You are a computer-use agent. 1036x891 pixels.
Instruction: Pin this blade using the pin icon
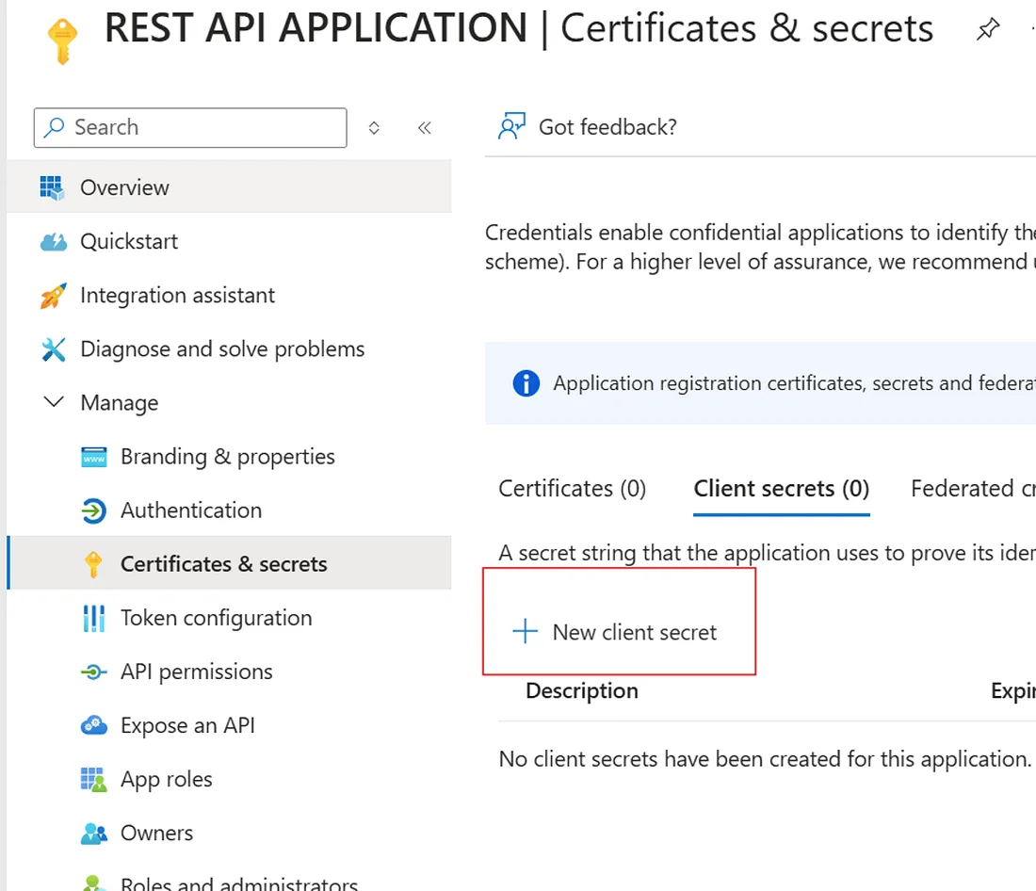tap(987, 30)
